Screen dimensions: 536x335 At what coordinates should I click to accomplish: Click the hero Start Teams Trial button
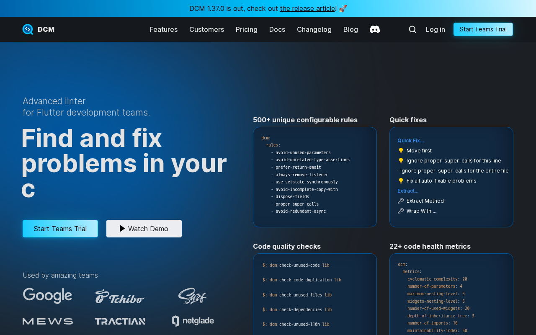(x=60, y=229)
